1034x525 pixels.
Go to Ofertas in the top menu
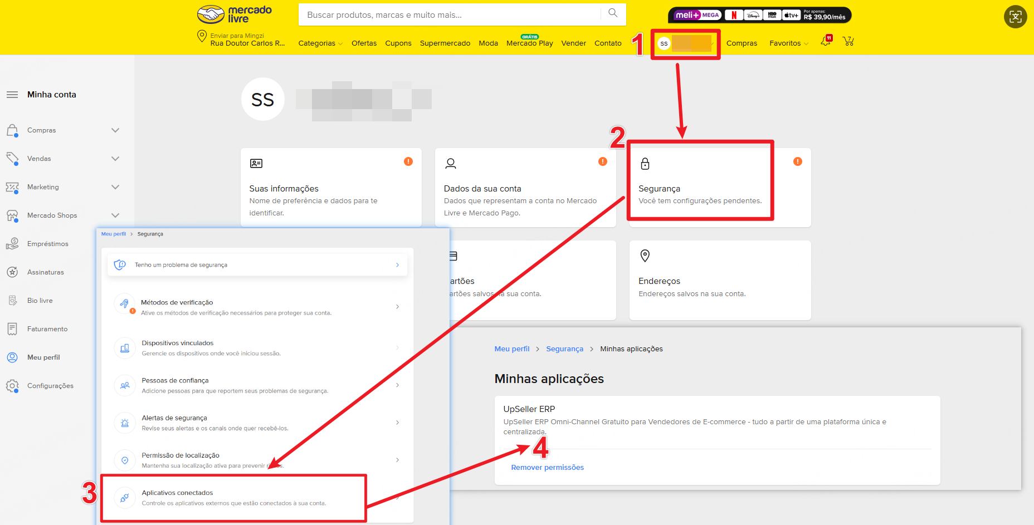click(x=364, y=43)
